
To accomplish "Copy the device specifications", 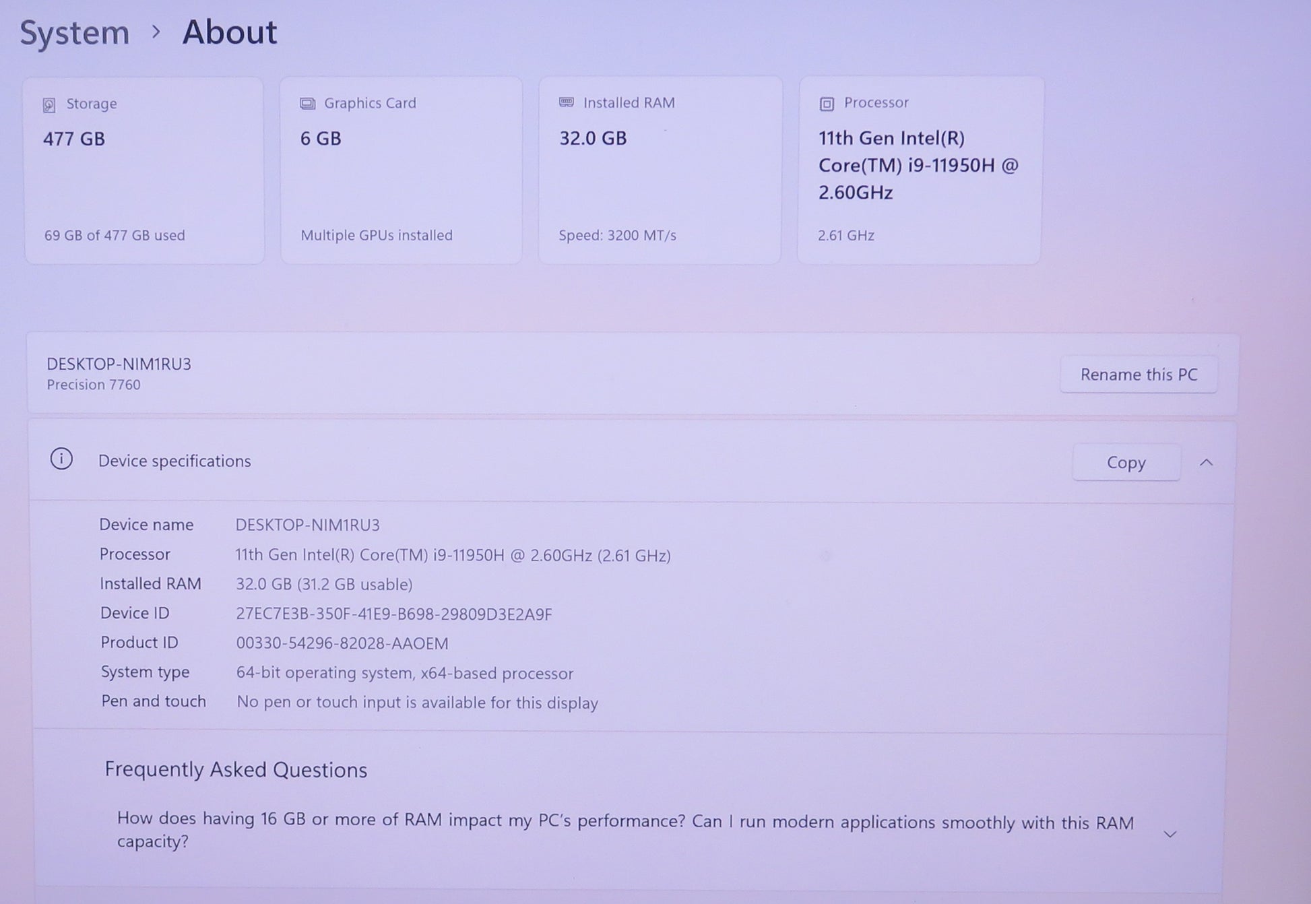I will [x=1126, y=463].
